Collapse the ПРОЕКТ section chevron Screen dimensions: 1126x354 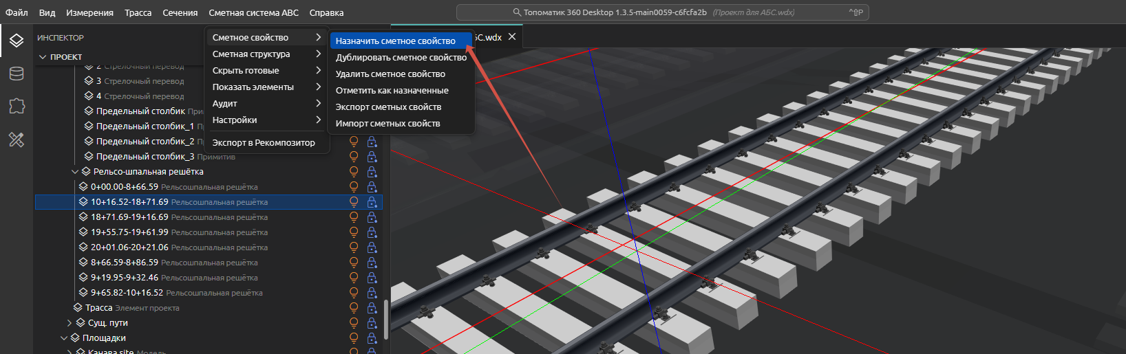(x=43, y=57)
